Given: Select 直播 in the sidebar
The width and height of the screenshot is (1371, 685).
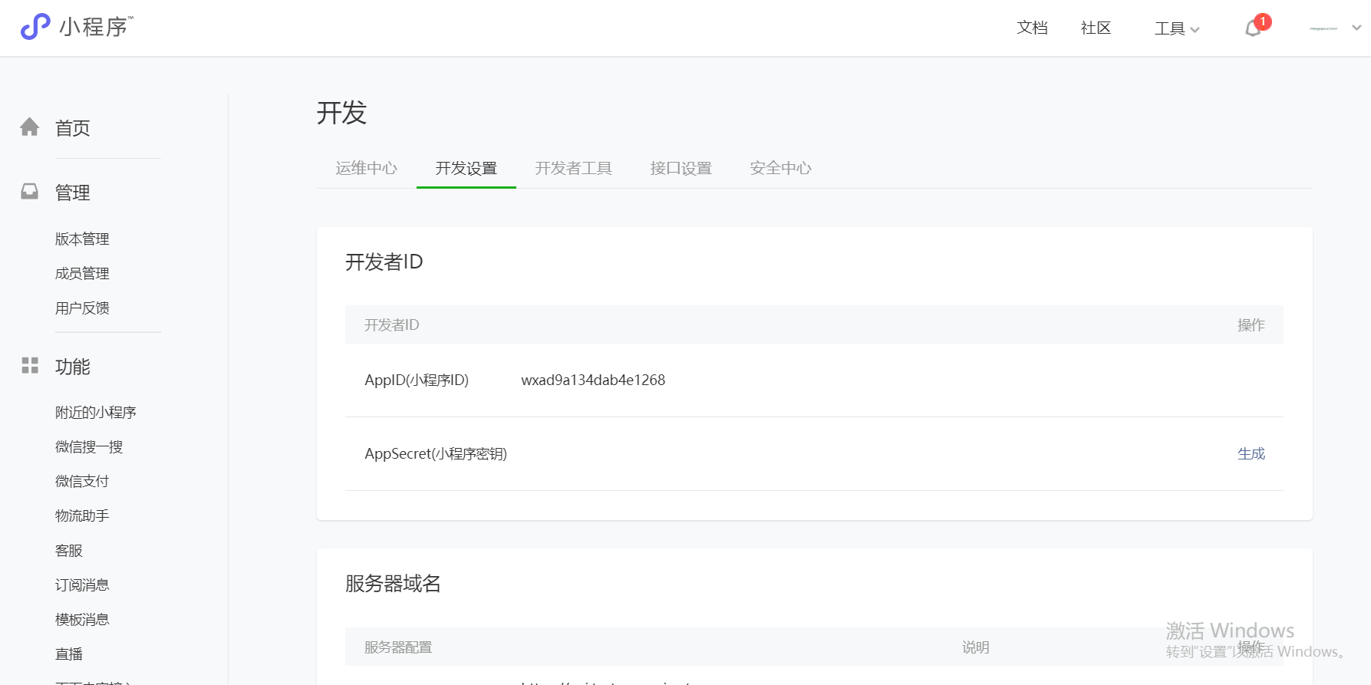Looking at the screenshot, I should click(x=69, y=654).
